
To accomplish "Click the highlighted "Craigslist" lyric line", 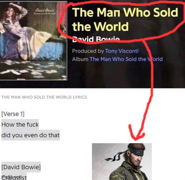I will point(14,177).
